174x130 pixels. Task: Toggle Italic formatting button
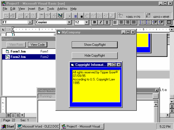pyautogui.click(x=101, y=22)
